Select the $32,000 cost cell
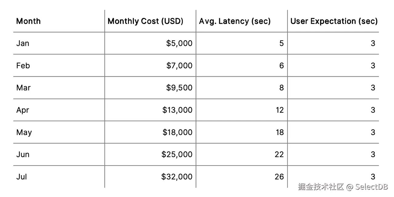 177,177
